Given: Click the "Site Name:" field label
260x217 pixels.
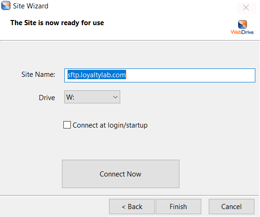Looking at the screenshot, I should 38,75.
